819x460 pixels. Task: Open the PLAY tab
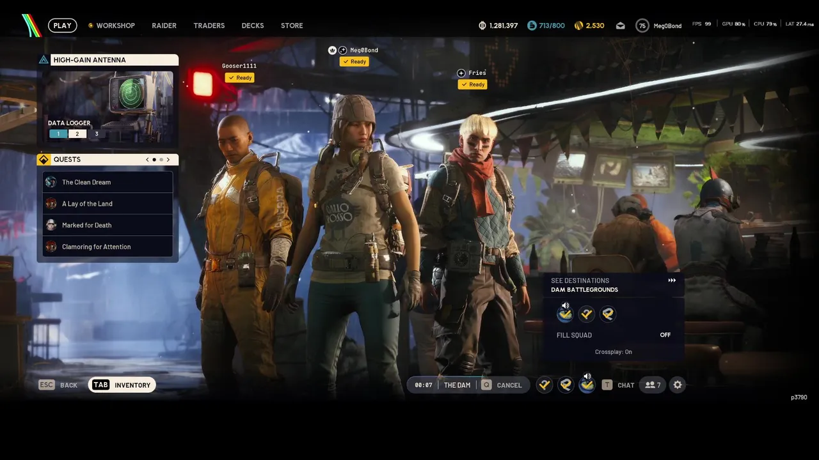coord(62,26)
